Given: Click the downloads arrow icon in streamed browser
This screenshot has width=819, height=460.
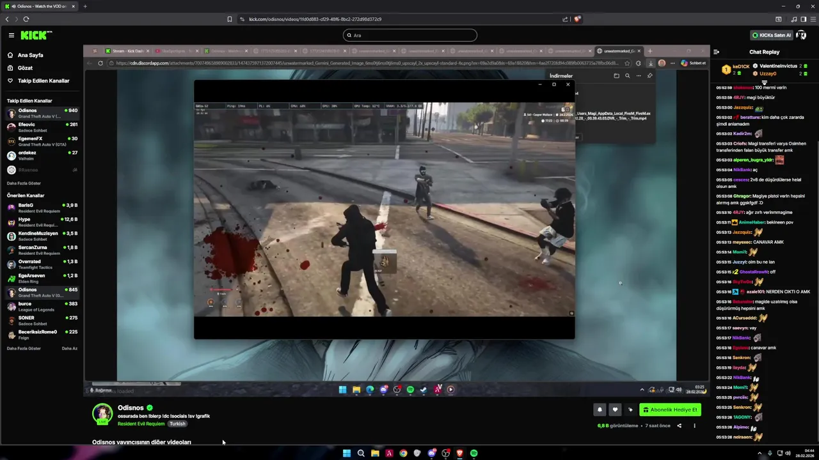Looking at the screenshot, I should 651,63.
